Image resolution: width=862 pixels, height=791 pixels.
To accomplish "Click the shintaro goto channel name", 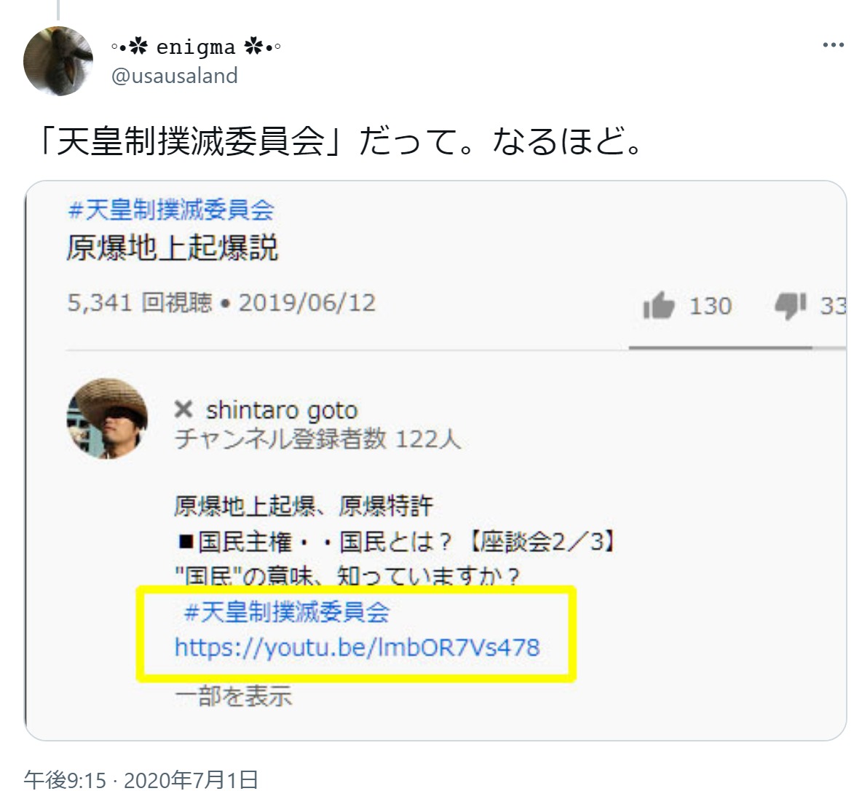I will (x=282, y=410).
